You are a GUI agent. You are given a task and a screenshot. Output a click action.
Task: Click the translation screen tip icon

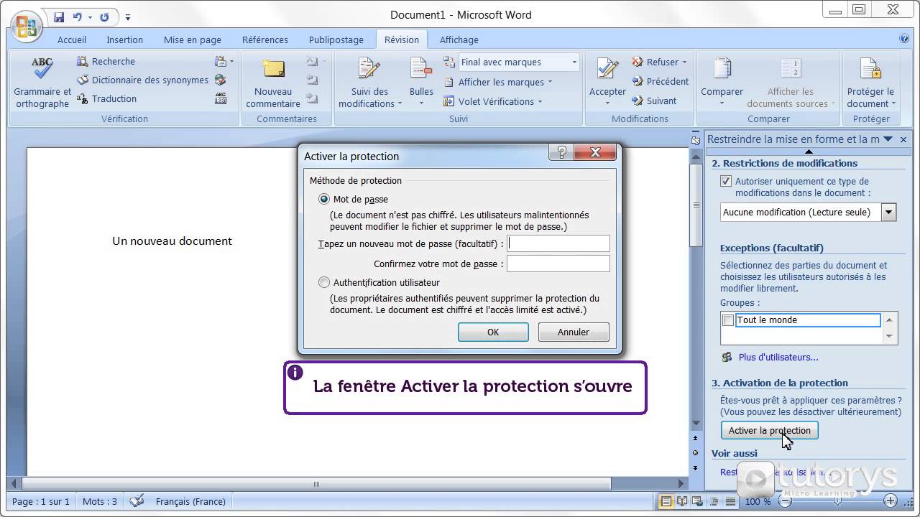221,62
